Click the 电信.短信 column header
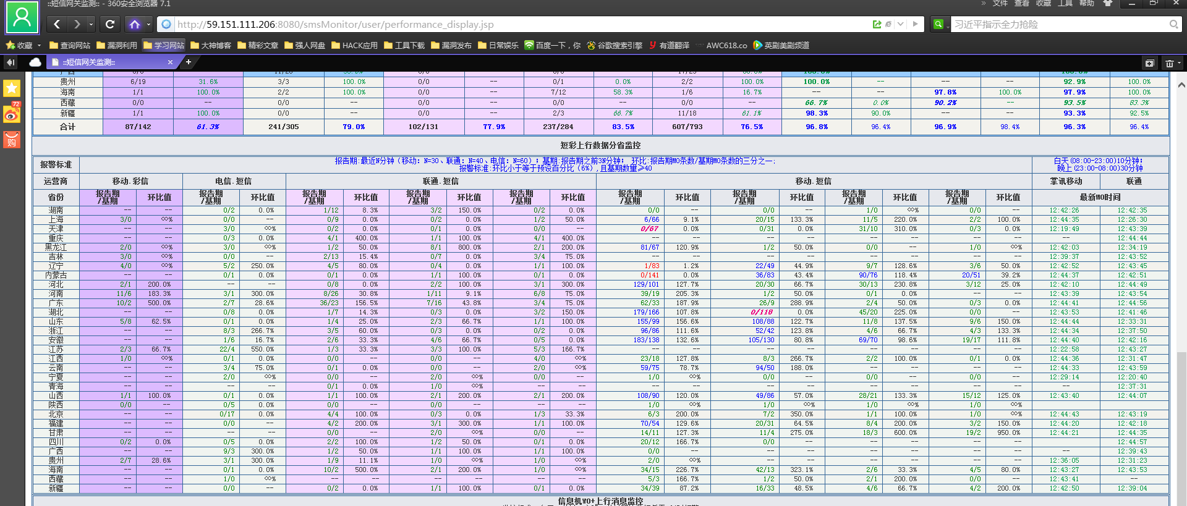Image resolution: width=1187 pixels, height=506 pixels. 233,181
